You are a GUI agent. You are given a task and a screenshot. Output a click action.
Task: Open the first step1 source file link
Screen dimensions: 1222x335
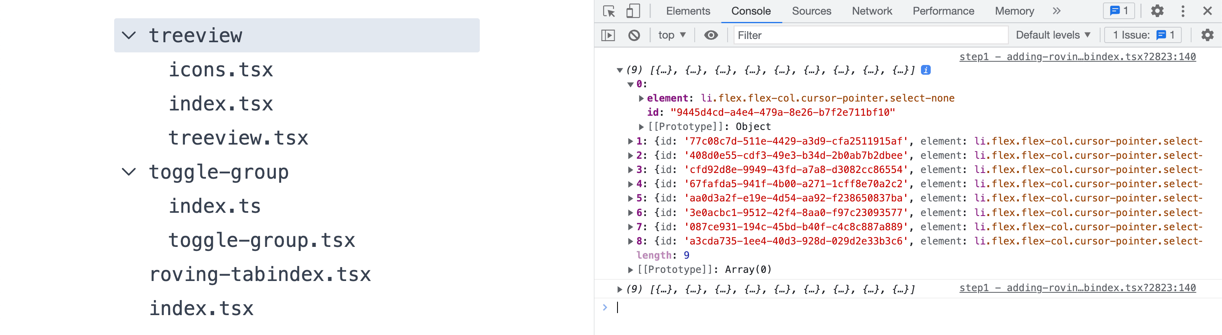point(1077,57)
